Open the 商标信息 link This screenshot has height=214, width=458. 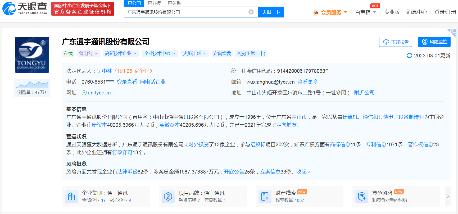tap(340, 144)
